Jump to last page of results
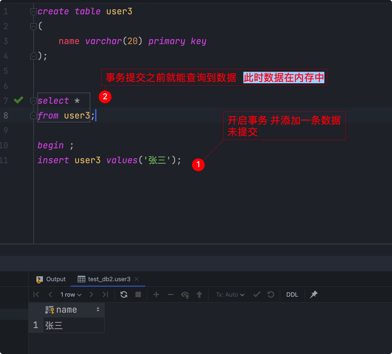The image size is (392, 354). [105, 294]
